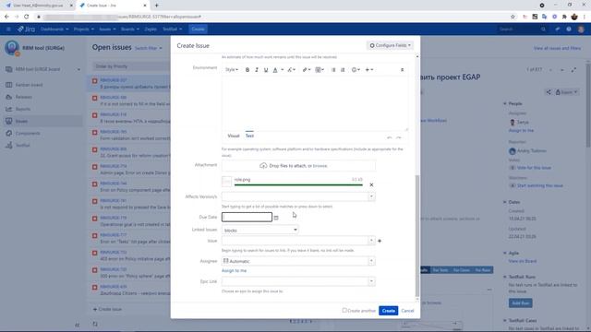591x332 pixels.
Task: Click the upload cloud icon
Action: coord(263,166)
